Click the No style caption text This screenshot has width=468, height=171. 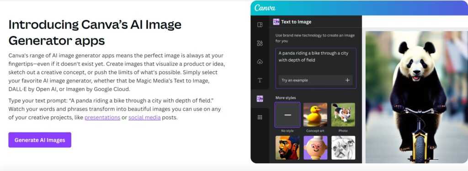(287, 131)
